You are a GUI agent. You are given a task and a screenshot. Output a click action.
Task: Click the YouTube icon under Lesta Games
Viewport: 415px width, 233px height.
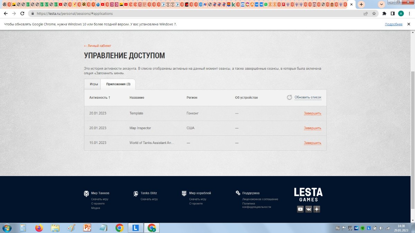point(300,209)
